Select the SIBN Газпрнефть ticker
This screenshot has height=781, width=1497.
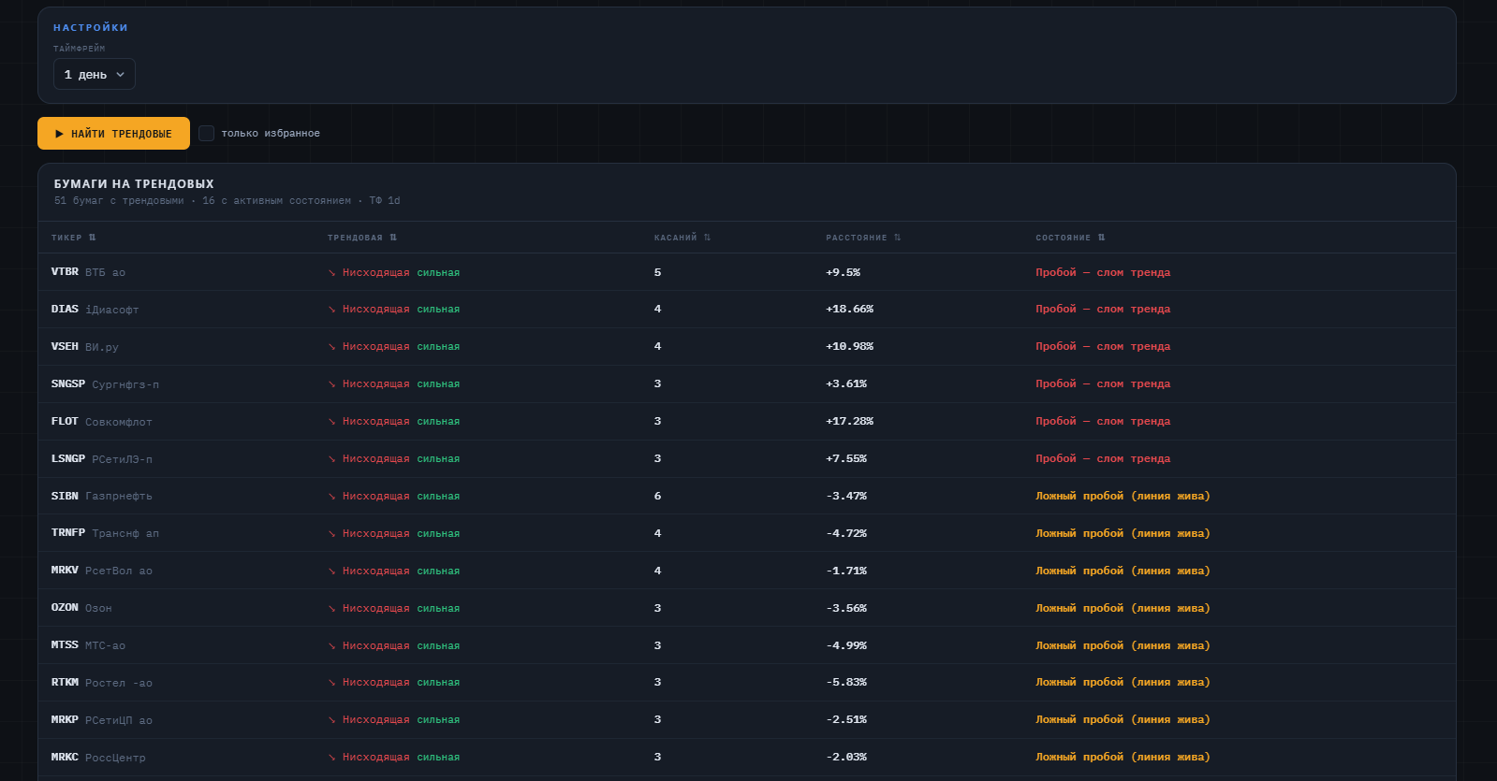101,496
